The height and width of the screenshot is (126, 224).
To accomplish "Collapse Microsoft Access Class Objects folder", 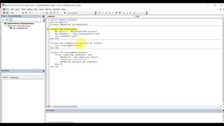I will tap(6, 26).
